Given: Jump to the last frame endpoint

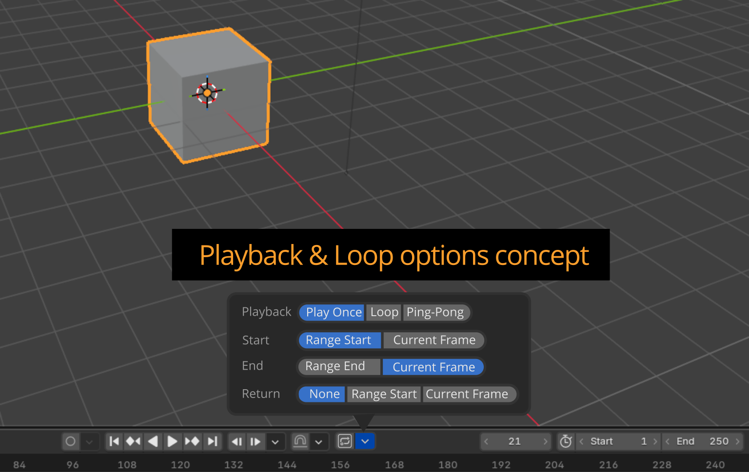Looking at the screenshot, I should (213, 441).
